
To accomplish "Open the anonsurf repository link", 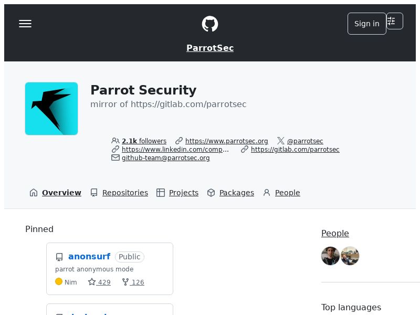I will coord(89,257).
